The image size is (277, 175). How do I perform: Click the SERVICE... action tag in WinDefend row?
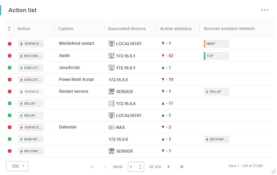pyautogui.click(x=31, y=44)
